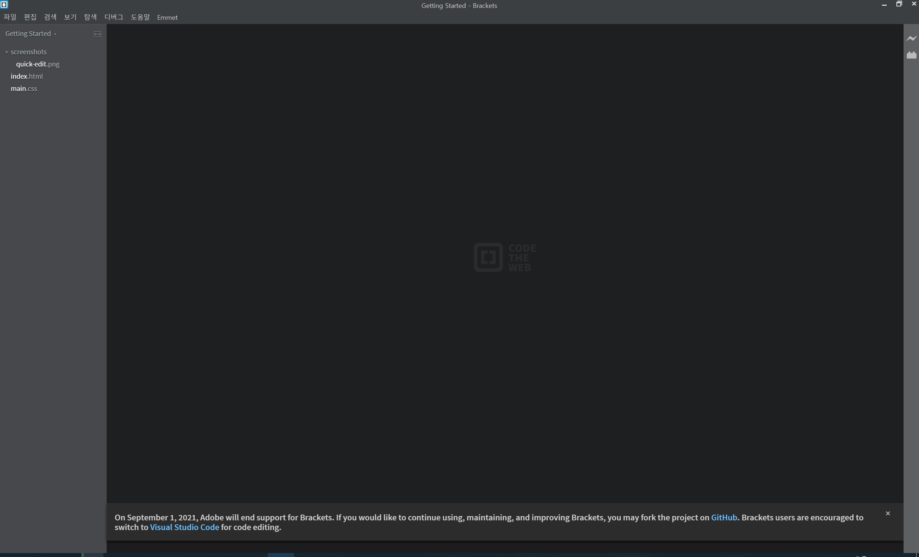This screenshot has height=557, width=919.
Task: Click the split view icon in sidebar
Action: click(x=97, y=34)
